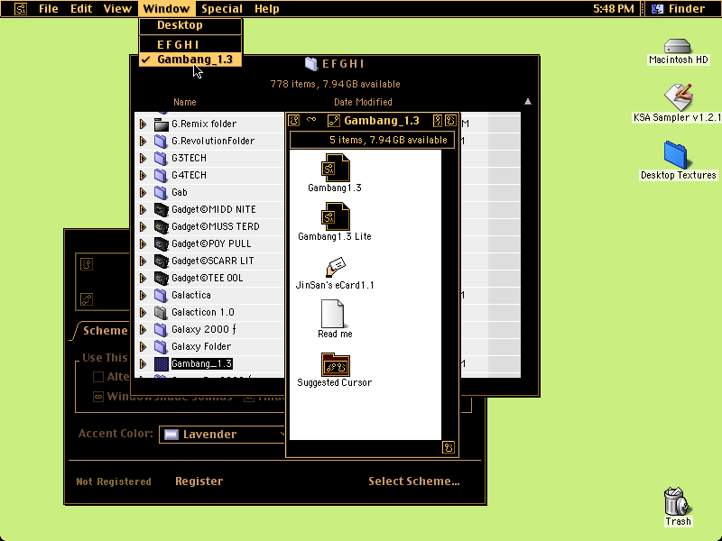This screenshot has height=541, width=722.
Task: Expand the Gab folder disclosure triangle
Action: (x=143, y=192)
